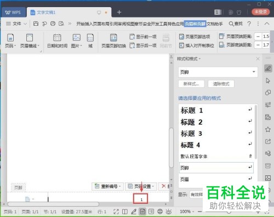Toggle full screen view in status bar
The width and height of the screenshot is (274, 217).
116,212
